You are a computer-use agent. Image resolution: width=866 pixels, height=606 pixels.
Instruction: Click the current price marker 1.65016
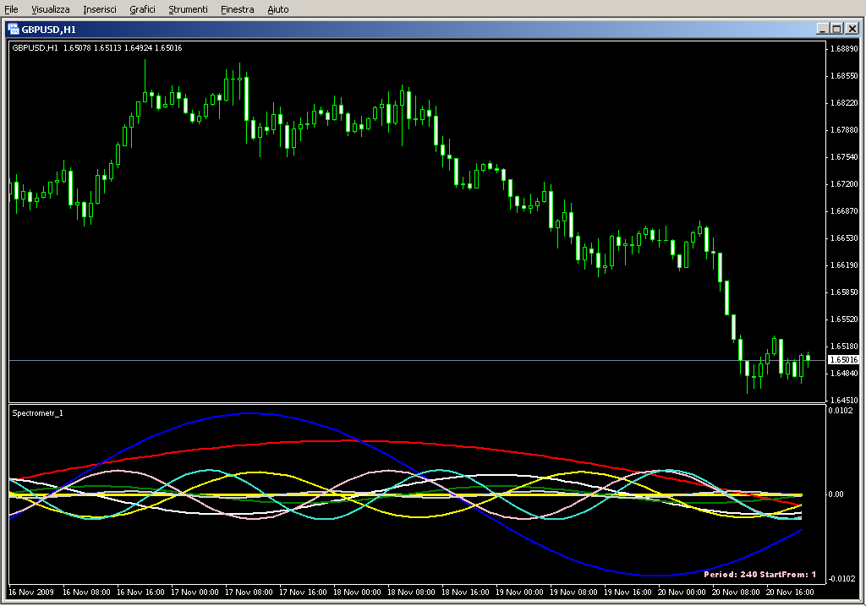coord(844,360)
